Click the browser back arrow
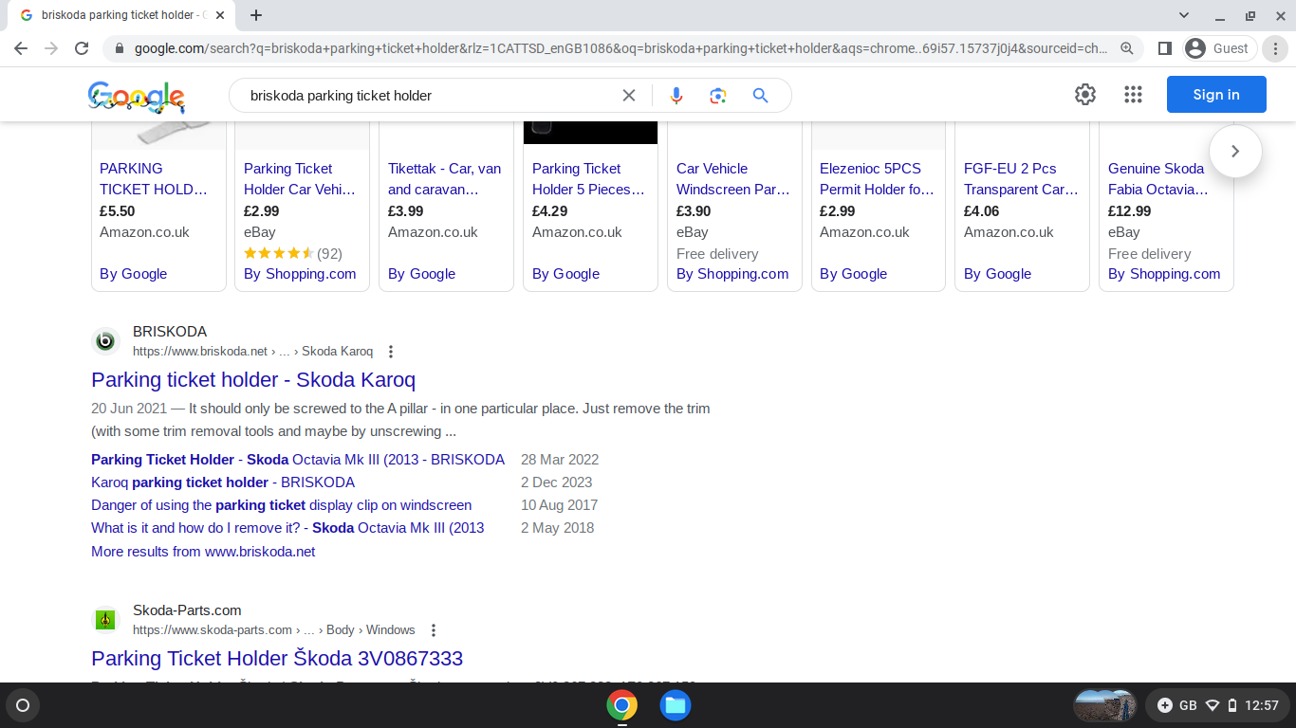Image resolution: width=1296 pixels, height=728 pixels. 21,48
